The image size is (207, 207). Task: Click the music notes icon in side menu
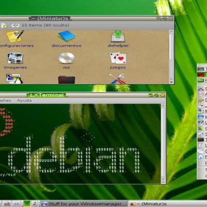tap(201, 111)
